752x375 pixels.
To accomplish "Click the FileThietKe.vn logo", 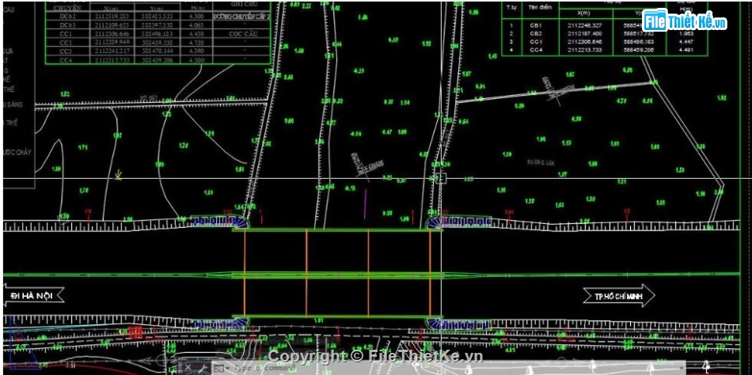I will point(686,21).
